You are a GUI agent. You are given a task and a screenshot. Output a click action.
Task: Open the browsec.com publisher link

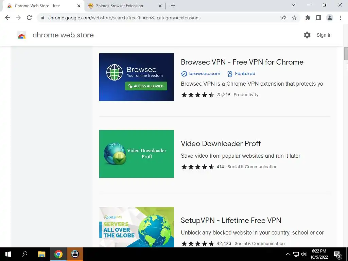coord(205,73)
